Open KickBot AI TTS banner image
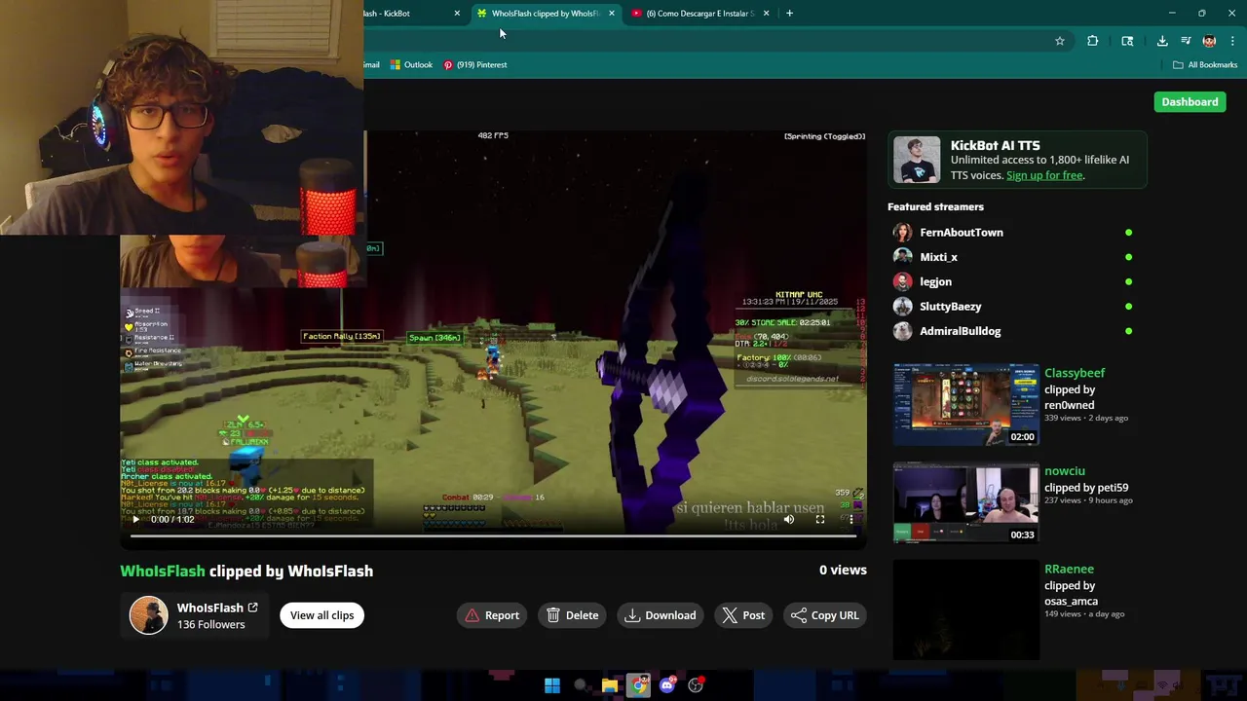This screenshot has height=701, width=1247. (917, 161)
